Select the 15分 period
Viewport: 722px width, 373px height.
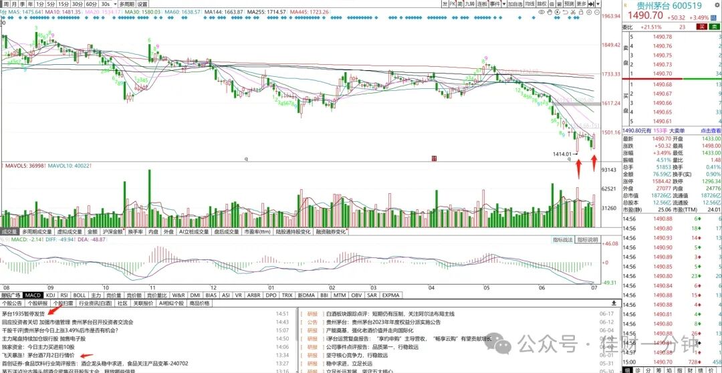coord(64,4)
